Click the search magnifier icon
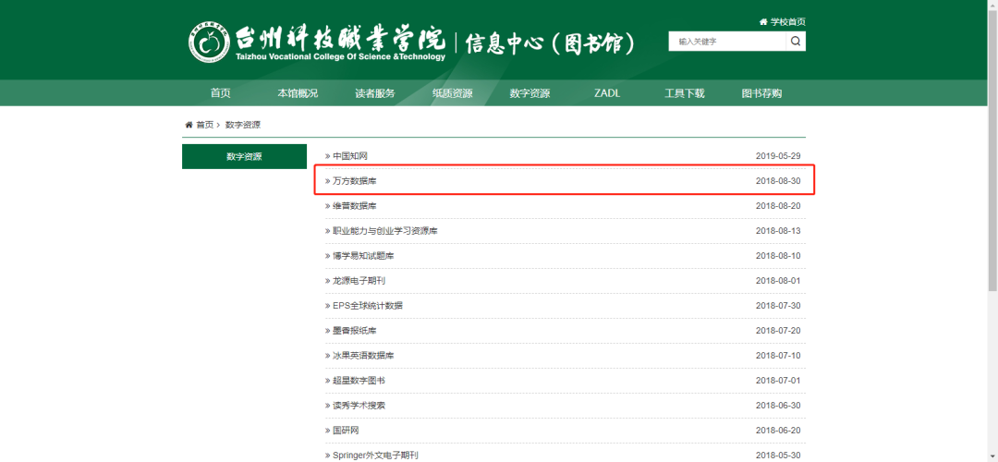 (x=796, y=42)
